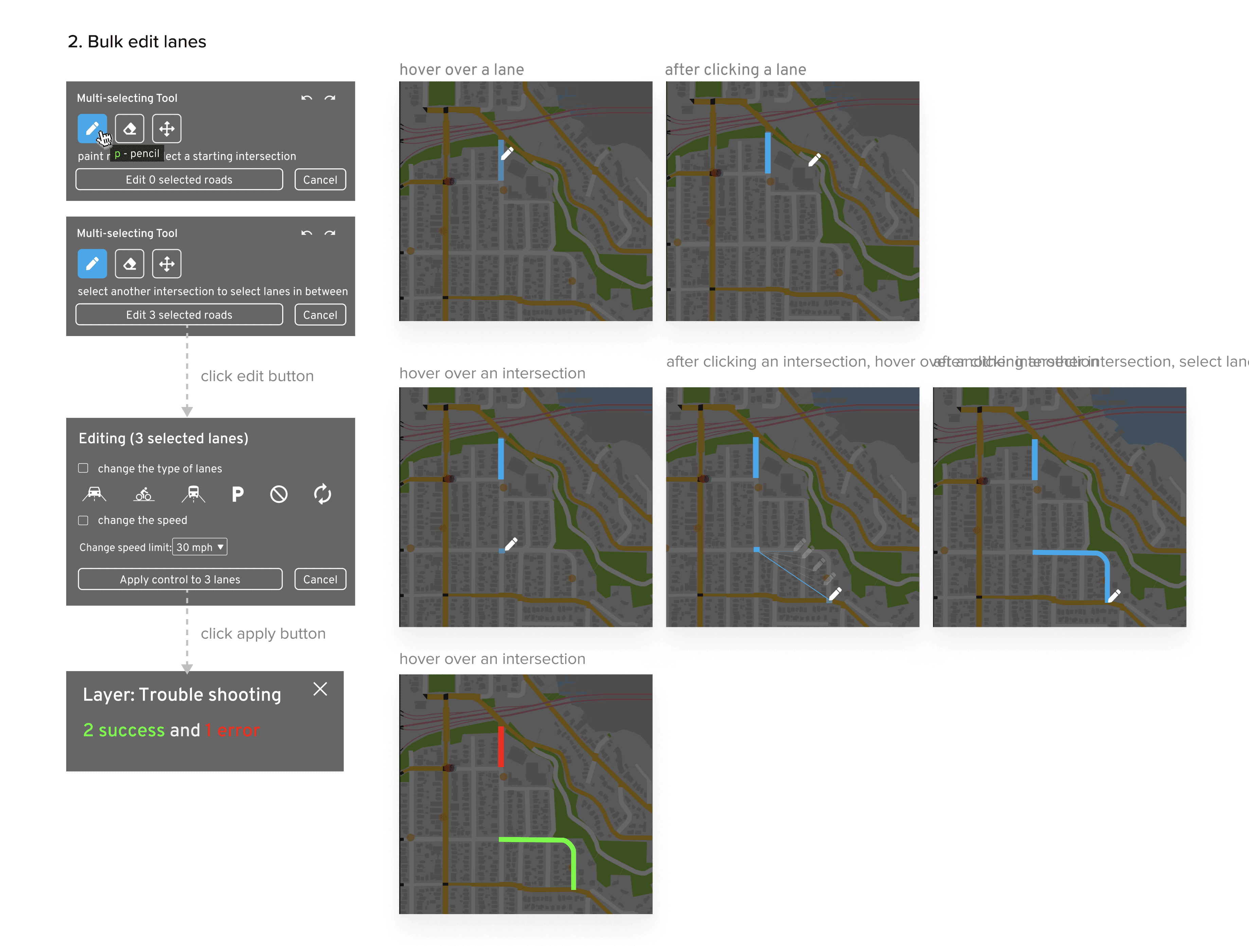Viewport: 1249px width, 946px height.
Task: Select the eraser tool in top panel
Action: (129, 129)
